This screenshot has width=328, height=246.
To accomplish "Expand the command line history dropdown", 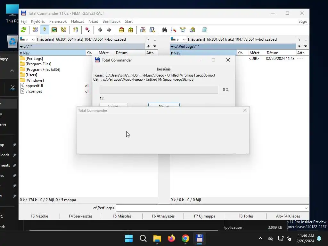I will (x=306, y=208).
